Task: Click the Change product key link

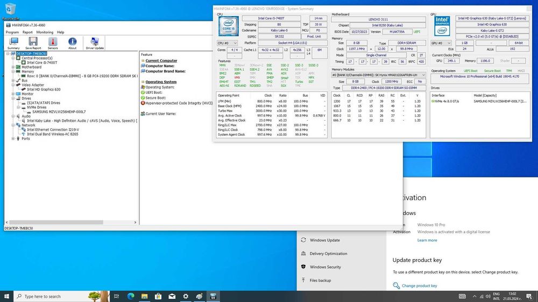Action: coord(419,285)
